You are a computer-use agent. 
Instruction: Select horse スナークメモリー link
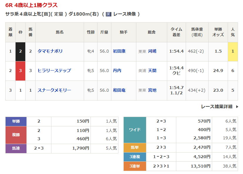click(54, 90)
